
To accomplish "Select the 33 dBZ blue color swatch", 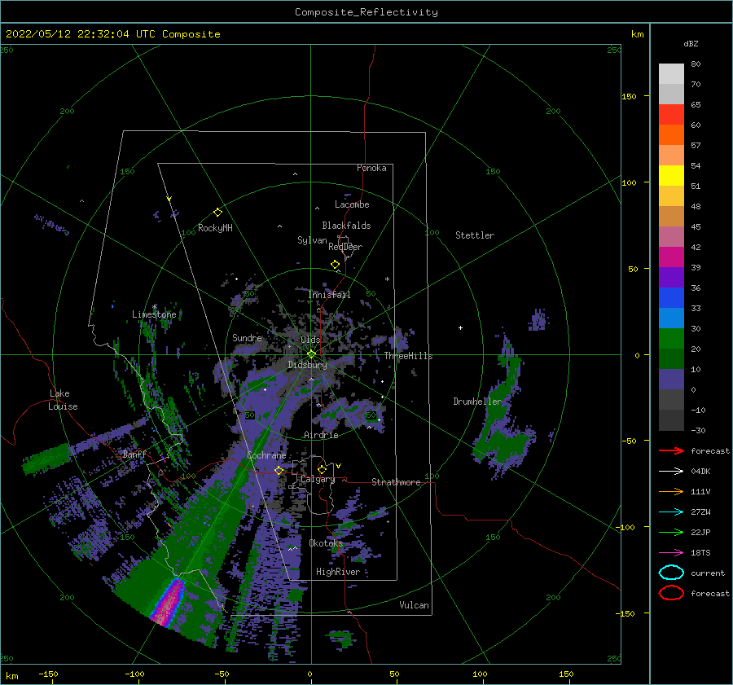I will [671, 318].
